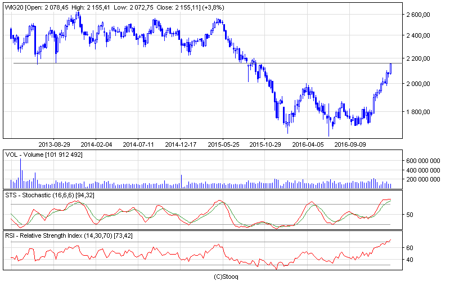Select the 2016-09-09 date label
The width and height of the screenshot is (450, 281).
click(350, 144)
